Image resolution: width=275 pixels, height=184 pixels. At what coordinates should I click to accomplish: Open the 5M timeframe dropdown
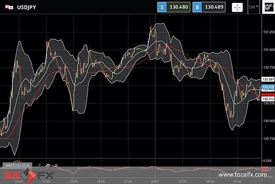[x=253, y=7]
